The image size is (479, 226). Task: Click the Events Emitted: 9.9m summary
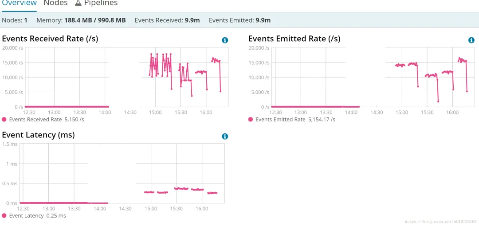click(x=240, y=20)
